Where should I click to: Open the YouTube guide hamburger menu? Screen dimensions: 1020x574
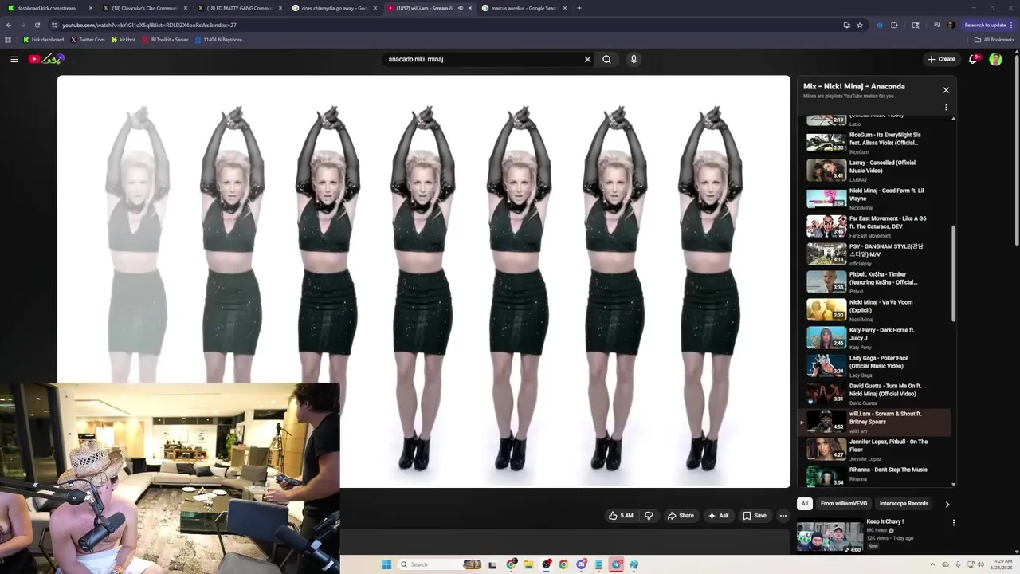point(14,59)
